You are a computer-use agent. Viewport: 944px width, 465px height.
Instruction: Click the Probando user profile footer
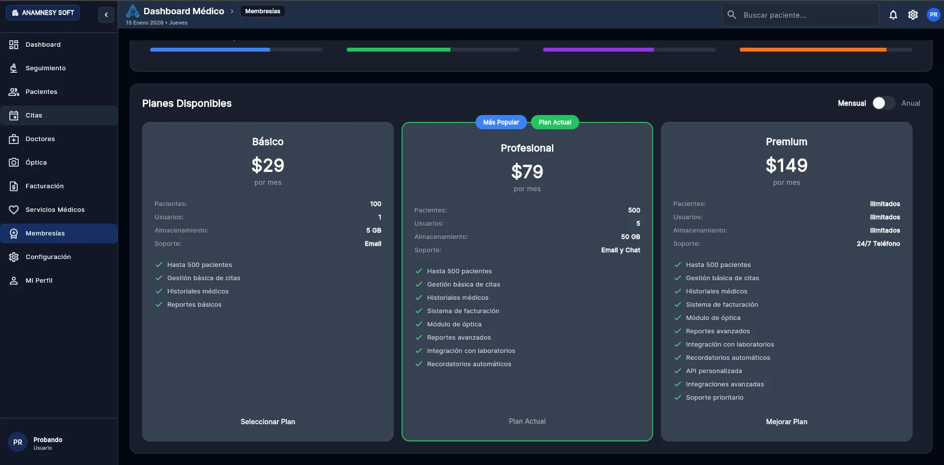point(59,442)
